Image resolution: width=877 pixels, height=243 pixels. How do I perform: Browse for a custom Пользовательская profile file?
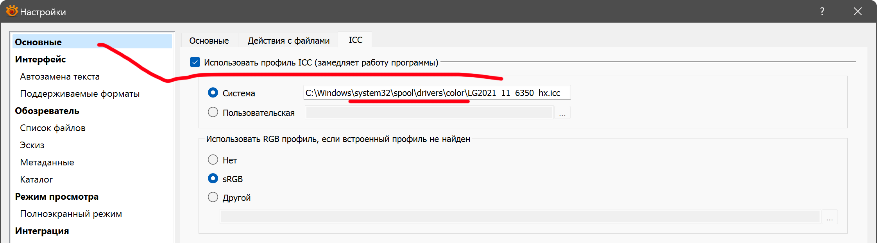pos(562,113)
